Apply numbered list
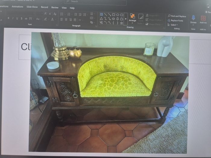211x158 pixels. coord(69,14)
